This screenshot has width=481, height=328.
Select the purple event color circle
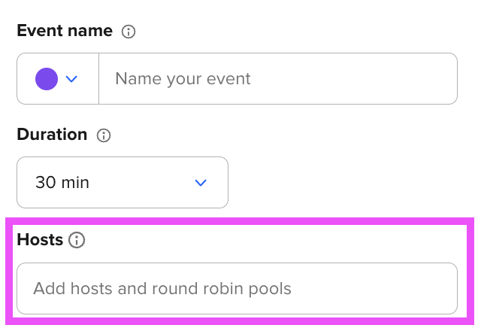[47, 79]
